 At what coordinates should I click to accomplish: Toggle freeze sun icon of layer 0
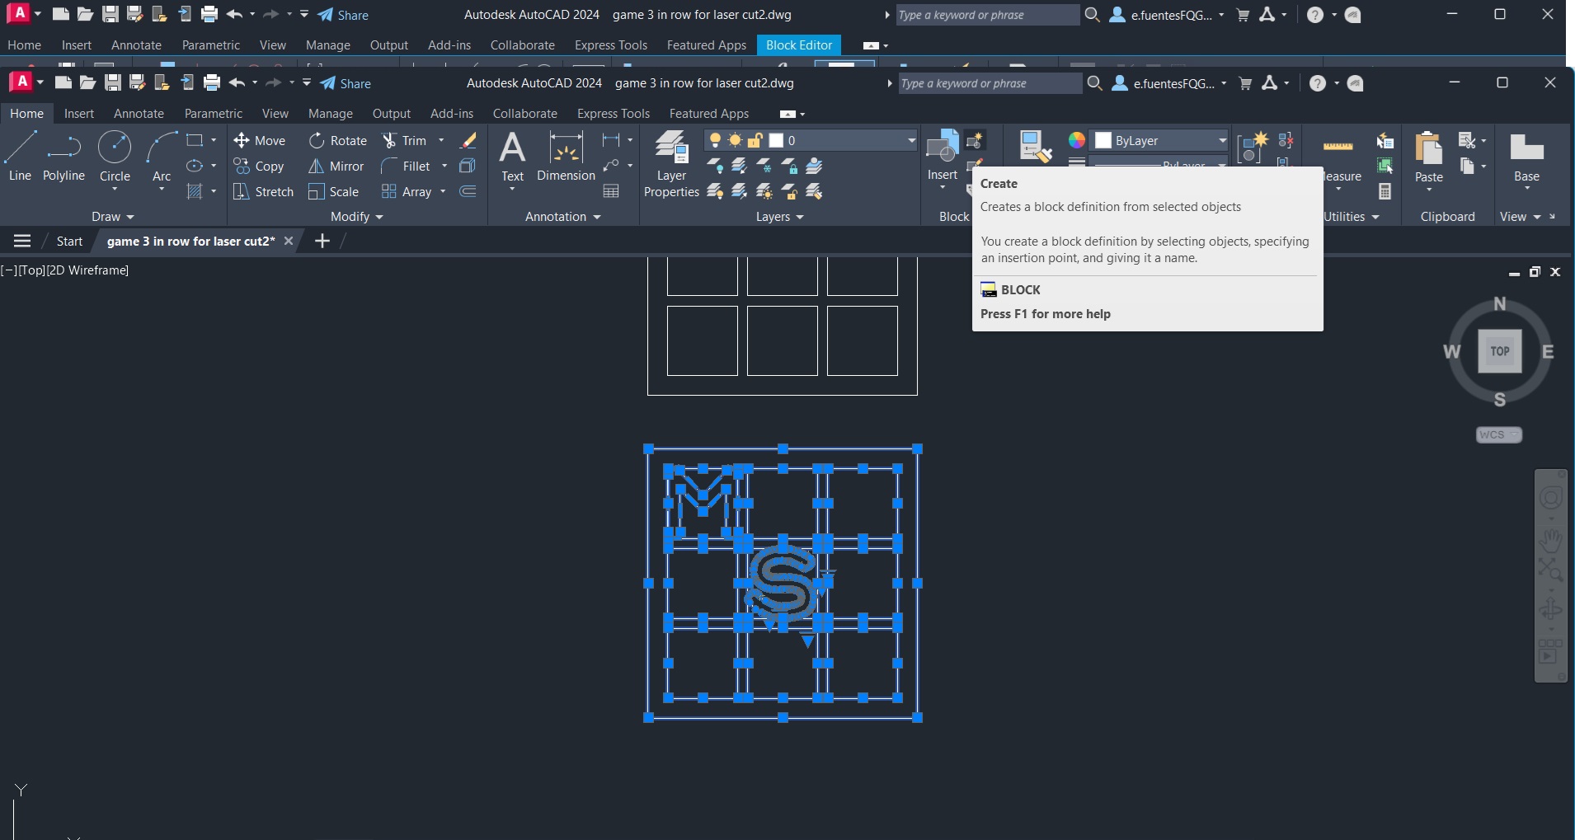tap(735, 140)
